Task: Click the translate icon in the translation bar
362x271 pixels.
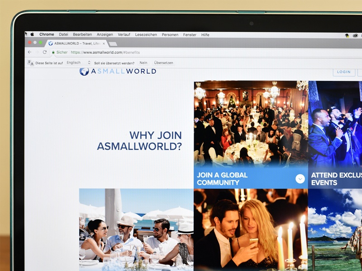Action: point(30,63)
